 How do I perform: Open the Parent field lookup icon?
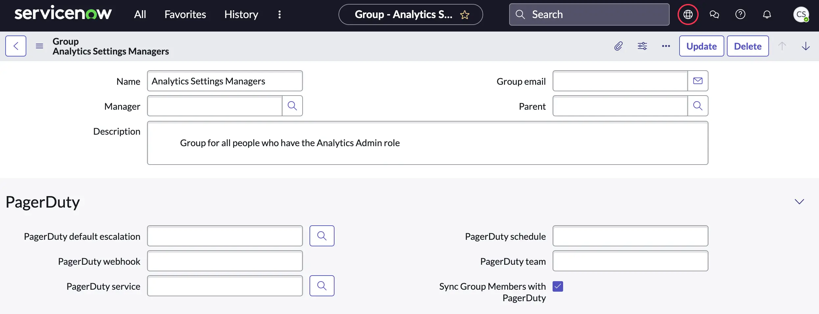[698, 106]
